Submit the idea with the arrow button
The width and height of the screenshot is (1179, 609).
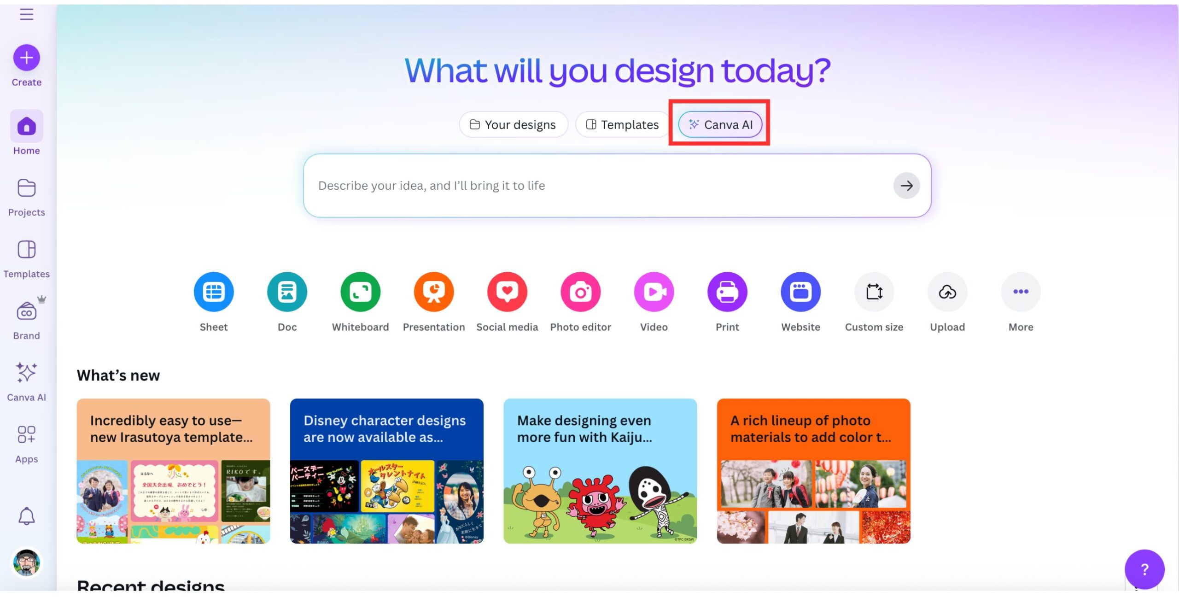[906, 186]
